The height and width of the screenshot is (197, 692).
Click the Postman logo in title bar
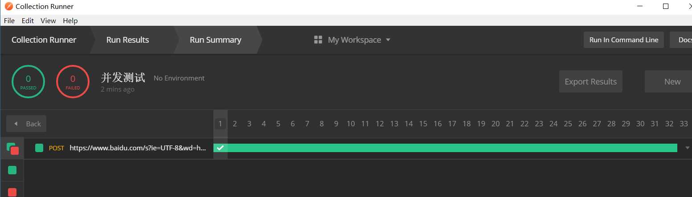click(x=8, y=6)
